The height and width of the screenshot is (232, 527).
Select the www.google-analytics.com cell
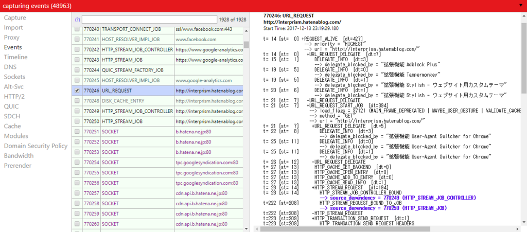pyautogui.click(x=209, y=80)
